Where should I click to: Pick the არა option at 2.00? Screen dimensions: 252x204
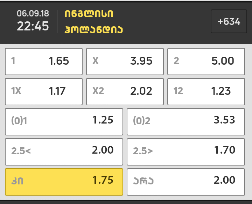pyautogui.click(x=185, y=182)
